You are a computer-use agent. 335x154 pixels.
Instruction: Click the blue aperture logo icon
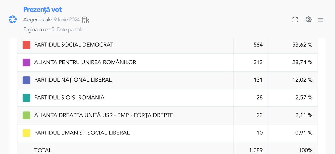coord(12,20)
